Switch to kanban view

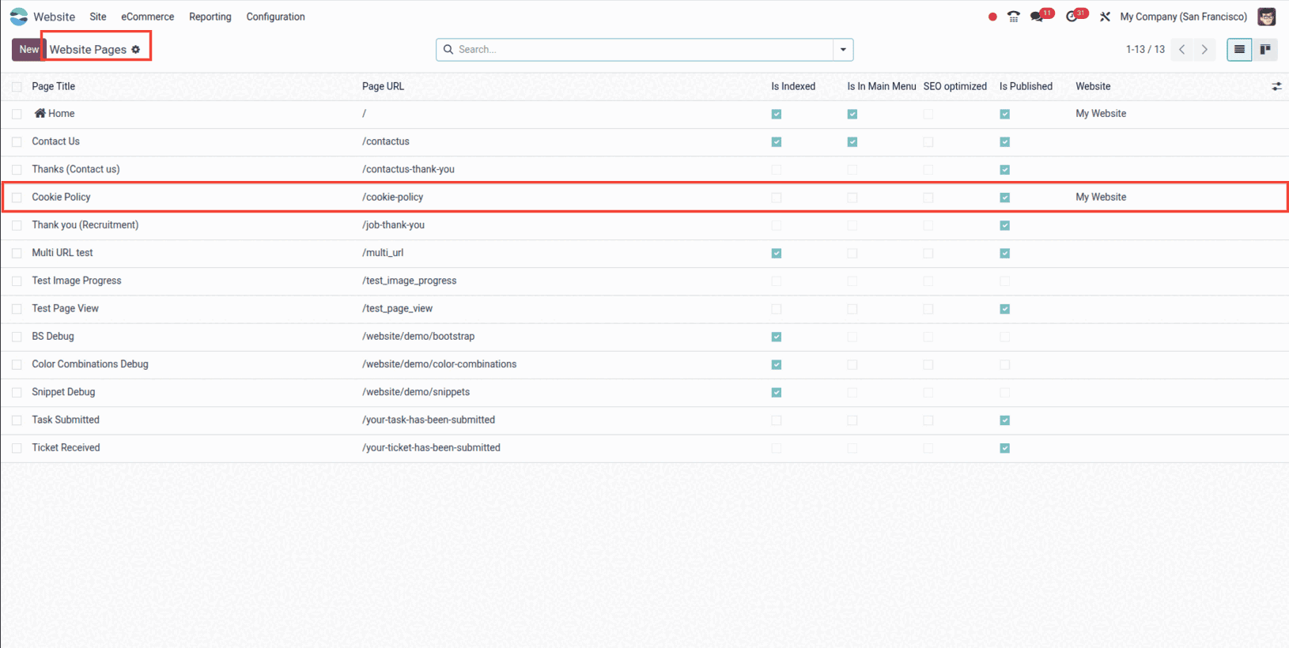click(1265, 49)
